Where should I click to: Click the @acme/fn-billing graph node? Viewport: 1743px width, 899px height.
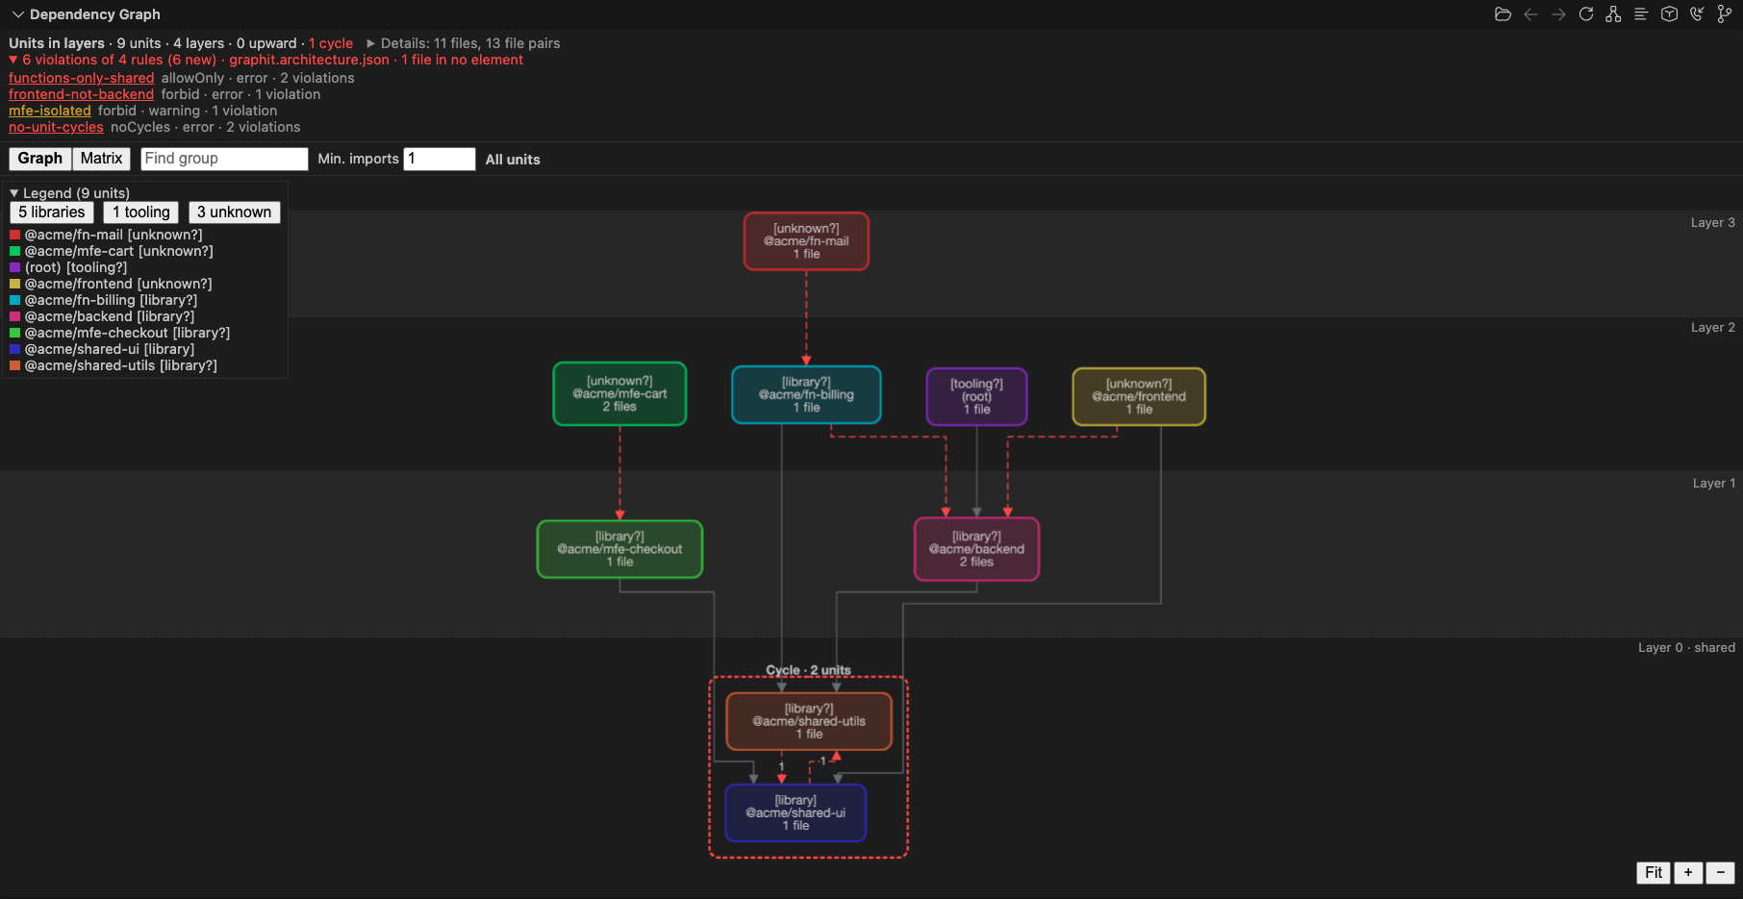[x=806, y=395]
